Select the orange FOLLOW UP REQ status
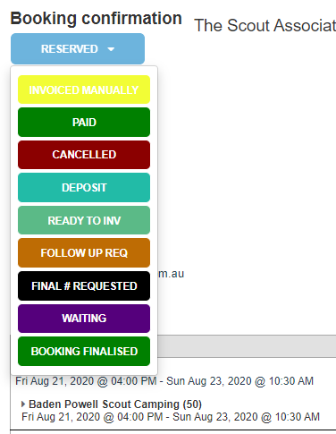This screenshot has height=434, width=336. point(84,252)
